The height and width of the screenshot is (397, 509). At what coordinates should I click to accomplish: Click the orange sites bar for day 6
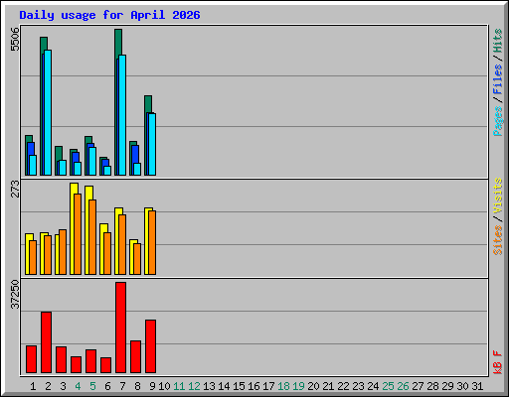pos(107,253)
